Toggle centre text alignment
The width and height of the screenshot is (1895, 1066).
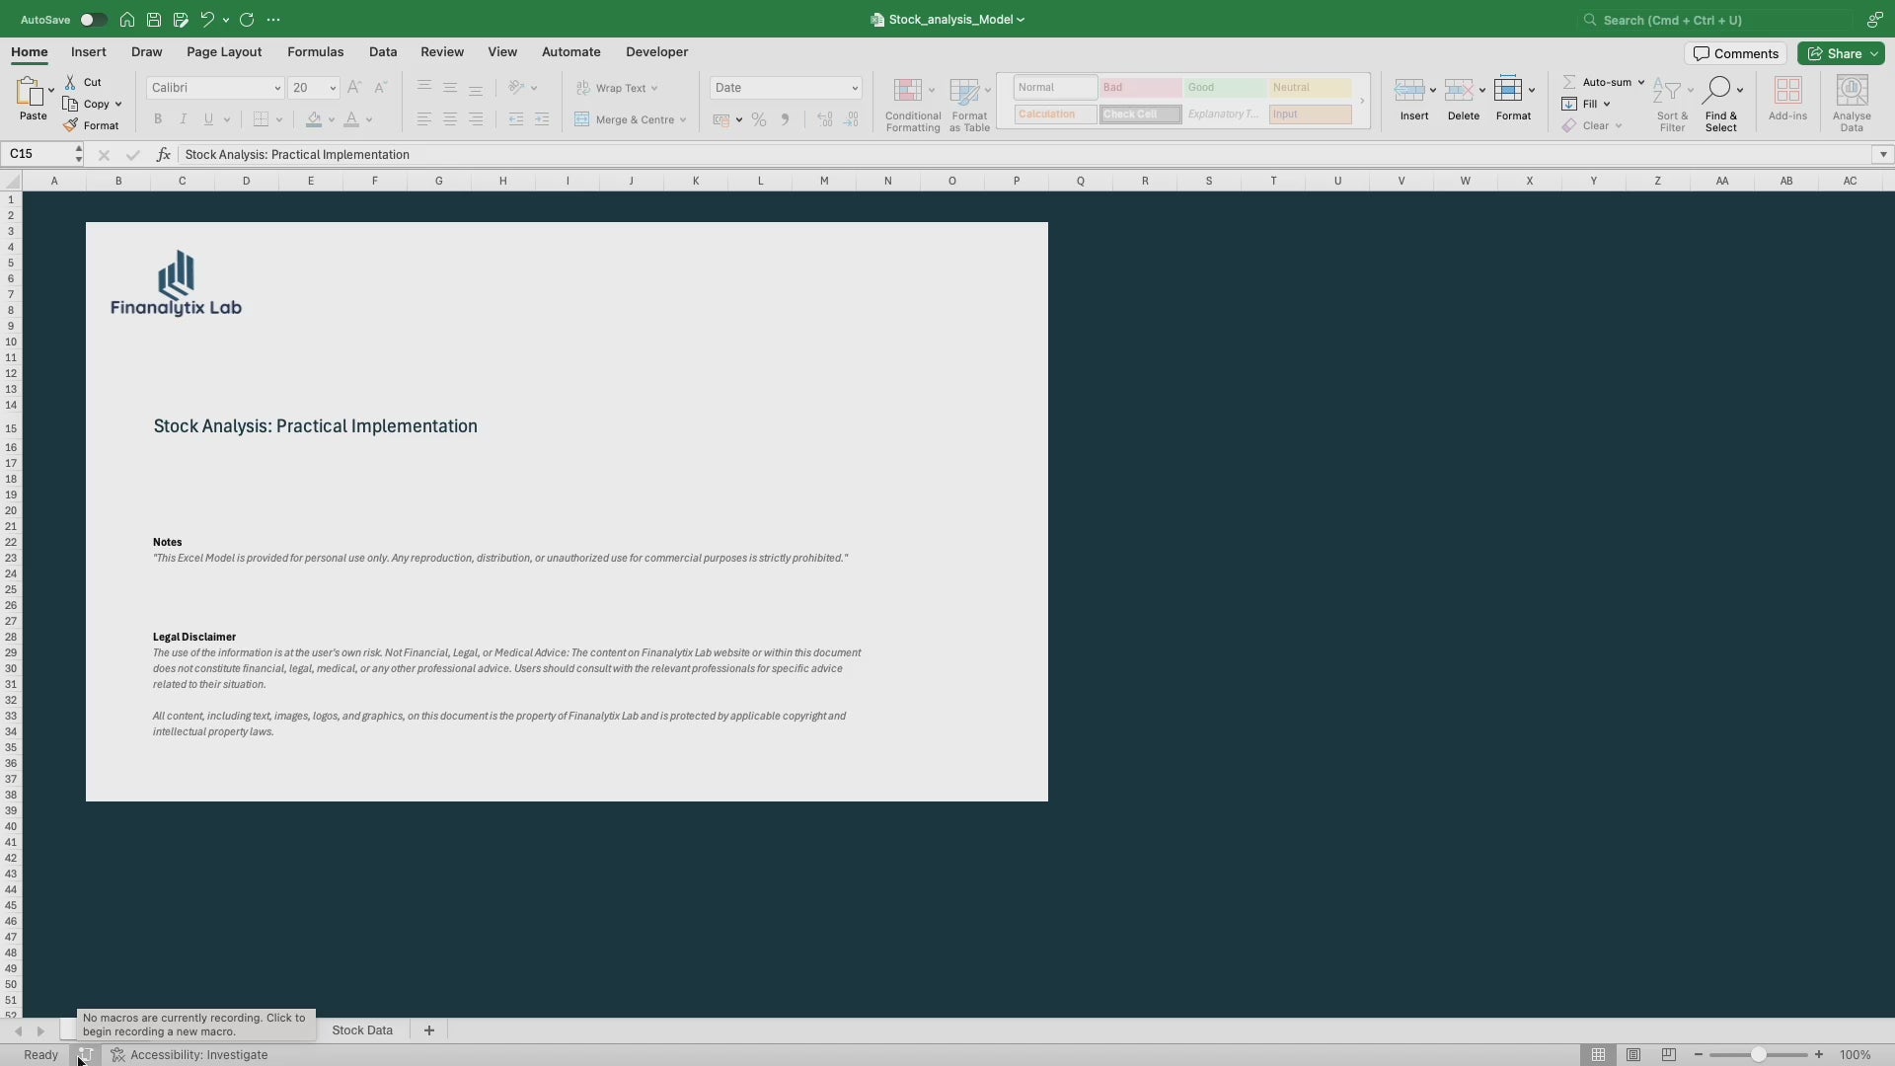click(450, 119)
